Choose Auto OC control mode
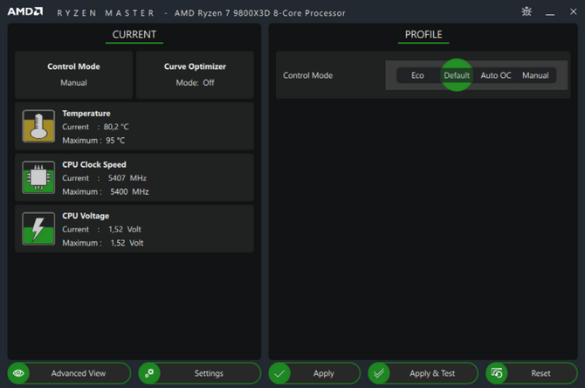This screenshot has height=388, width=585. [496, 75]
